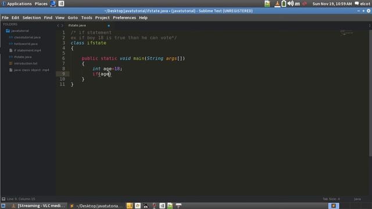Click the last launcher icon in bottom panel
The height and width of the screenshot is (209, 372).
tap(178, 206)
